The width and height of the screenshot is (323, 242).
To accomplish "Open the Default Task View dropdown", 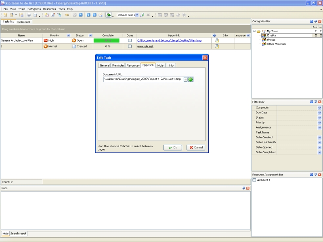I will tap(136, 15).
